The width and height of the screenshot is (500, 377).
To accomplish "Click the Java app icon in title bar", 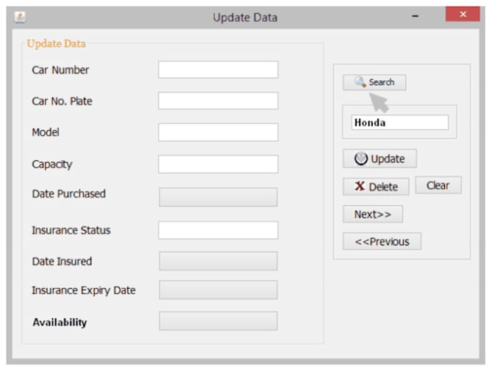I will tap(20, 17).
